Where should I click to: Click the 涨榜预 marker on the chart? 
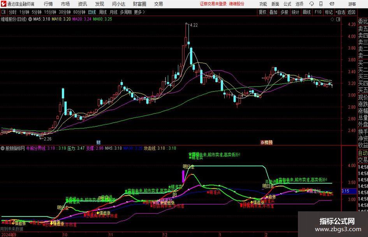click(267, 142)
